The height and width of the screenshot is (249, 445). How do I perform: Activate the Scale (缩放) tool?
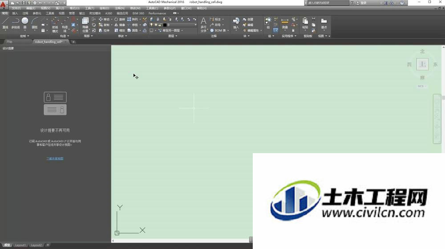click(x=119, y=30)
